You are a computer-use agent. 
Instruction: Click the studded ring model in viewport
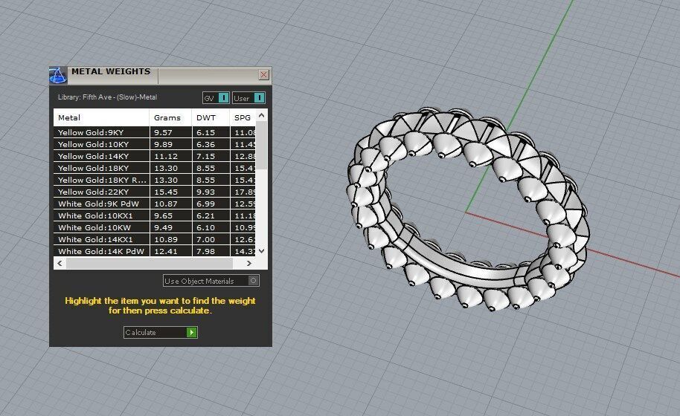(x=469, y=209)
